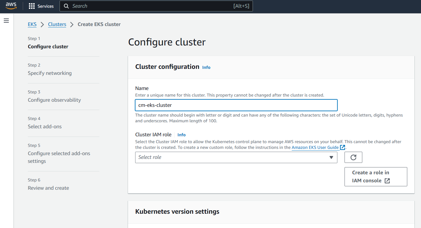Click the search magnifier icon

point(66,6)
